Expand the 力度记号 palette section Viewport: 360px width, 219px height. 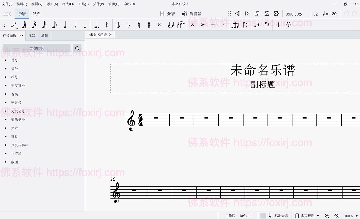pos(18,111)
